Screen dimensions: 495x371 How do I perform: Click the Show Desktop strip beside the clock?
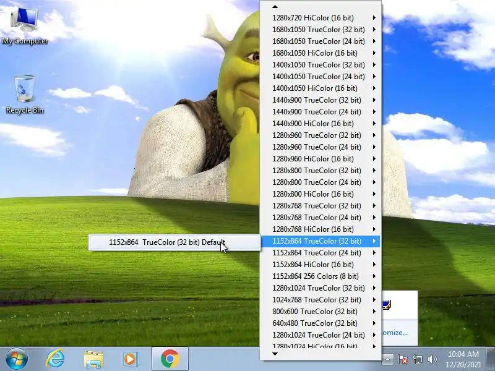pyautogui.click(x=490, y=359)
